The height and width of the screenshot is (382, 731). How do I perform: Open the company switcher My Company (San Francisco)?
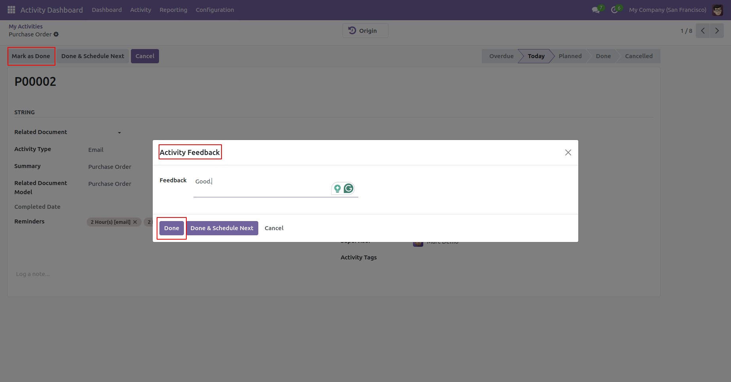coord(668,10)
